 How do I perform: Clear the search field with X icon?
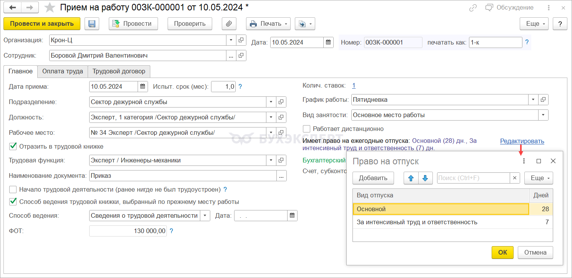click(x=515, y=178)
